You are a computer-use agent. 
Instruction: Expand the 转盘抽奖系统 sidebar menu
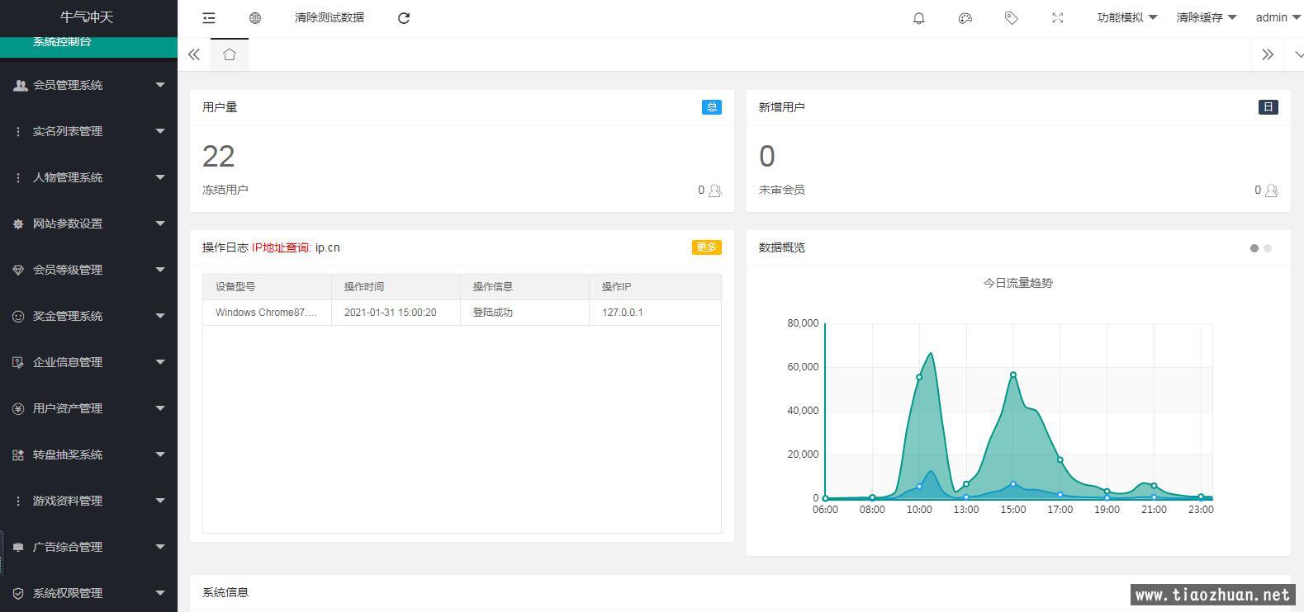[x=88, y=454]
